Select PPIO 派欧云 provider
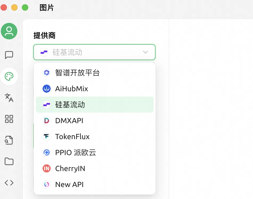 75,152
